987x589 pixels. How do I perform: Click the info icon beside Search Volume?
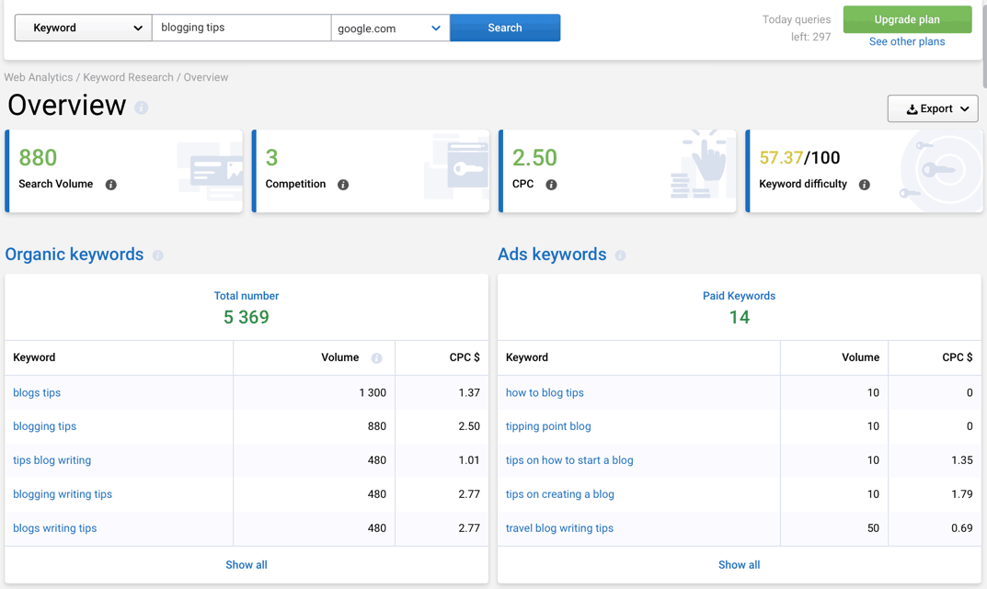[x=110, y=185]
